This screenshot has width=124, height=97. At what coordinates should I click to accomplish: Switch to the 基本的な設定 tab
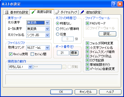tap(16, 12)
